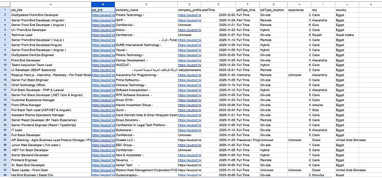Select column F header
382x178 pixels.
248,5
